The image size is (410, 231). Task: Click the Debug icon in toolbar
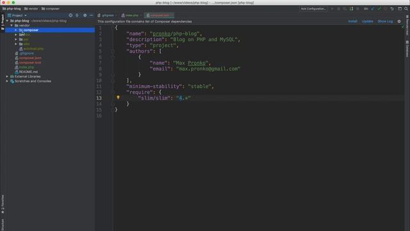tap(339, 8)
